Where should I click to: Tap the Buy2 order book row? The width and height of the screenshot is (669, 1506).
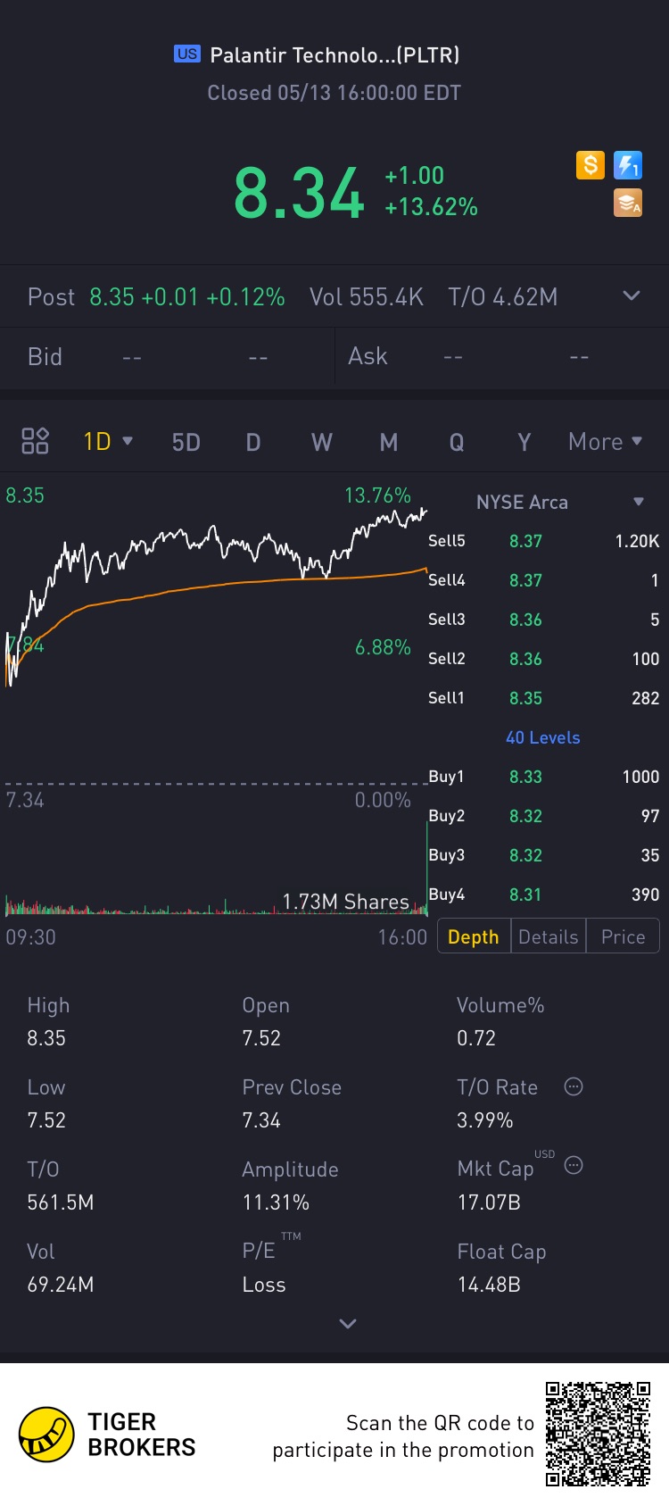(x=543, y=816)
